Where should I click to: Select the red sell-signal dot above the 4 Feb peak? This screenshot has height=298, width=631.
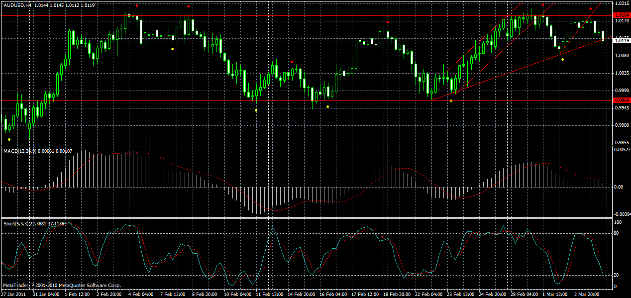click(x=138, y=5)
